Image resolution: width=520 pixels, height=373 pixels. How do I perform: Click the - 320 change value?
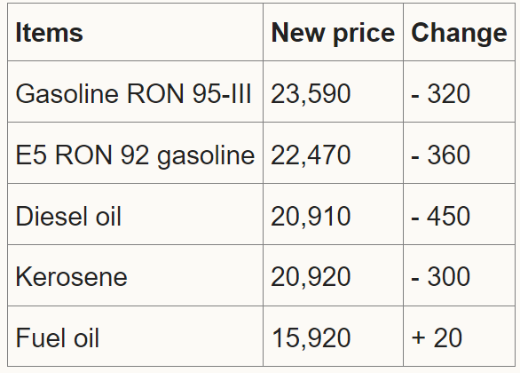441,94
